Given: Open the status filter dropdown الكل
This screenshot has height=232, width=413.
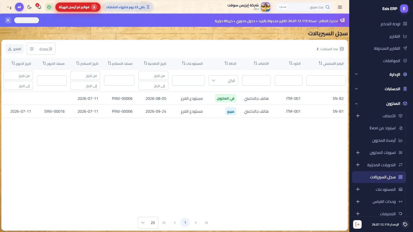Looking at the screenshot, I should tap(223, 80).
